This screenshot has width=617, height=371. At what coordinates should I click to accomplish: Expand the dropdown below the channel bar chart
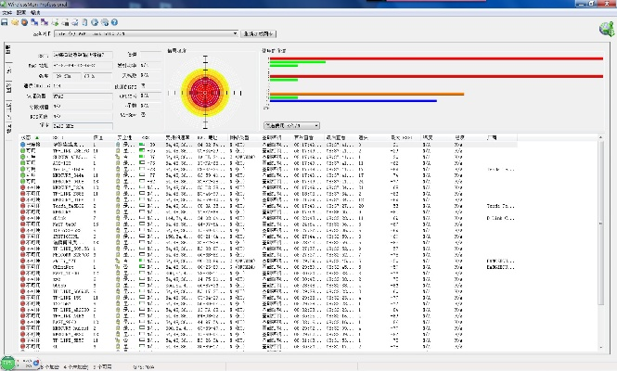[291, 124]
